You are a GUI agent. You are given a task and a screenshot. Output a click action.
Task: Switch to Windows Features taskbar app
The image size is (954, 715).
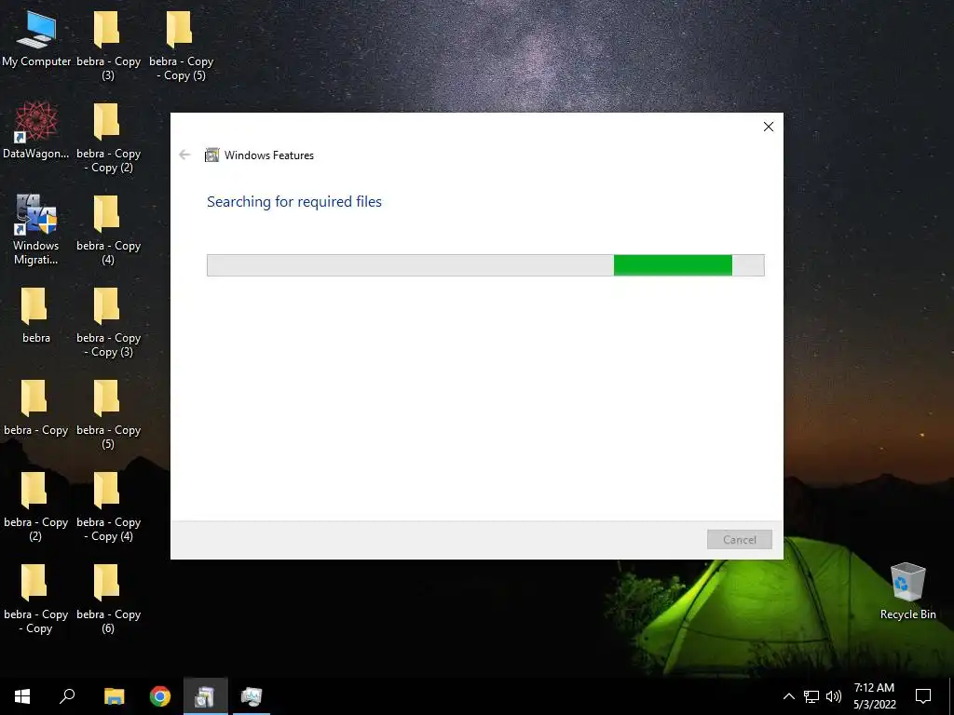click(206, 696)
